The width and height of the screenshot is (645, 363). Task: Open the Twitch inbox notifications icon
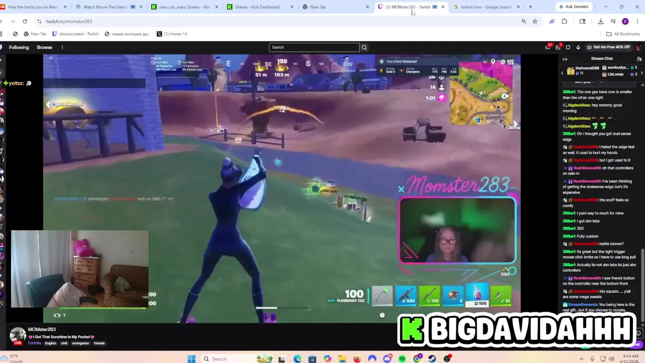coord(558,47)
